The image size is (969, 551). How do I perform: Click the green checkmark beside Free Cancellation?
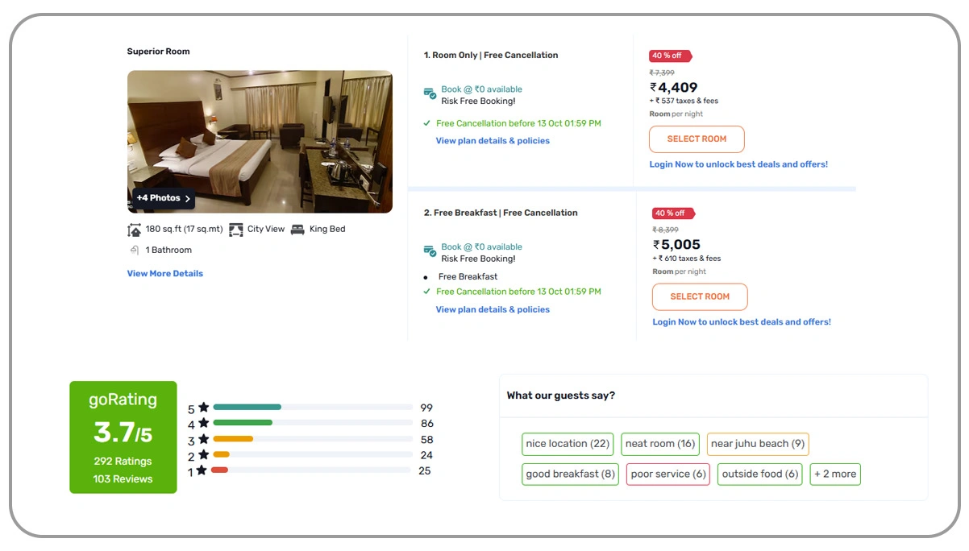[426, 123]
